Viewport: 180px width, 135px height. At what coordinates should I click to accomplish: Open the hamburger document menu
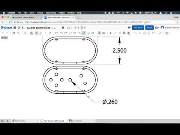pyautogui.click(x=15, y=28)
